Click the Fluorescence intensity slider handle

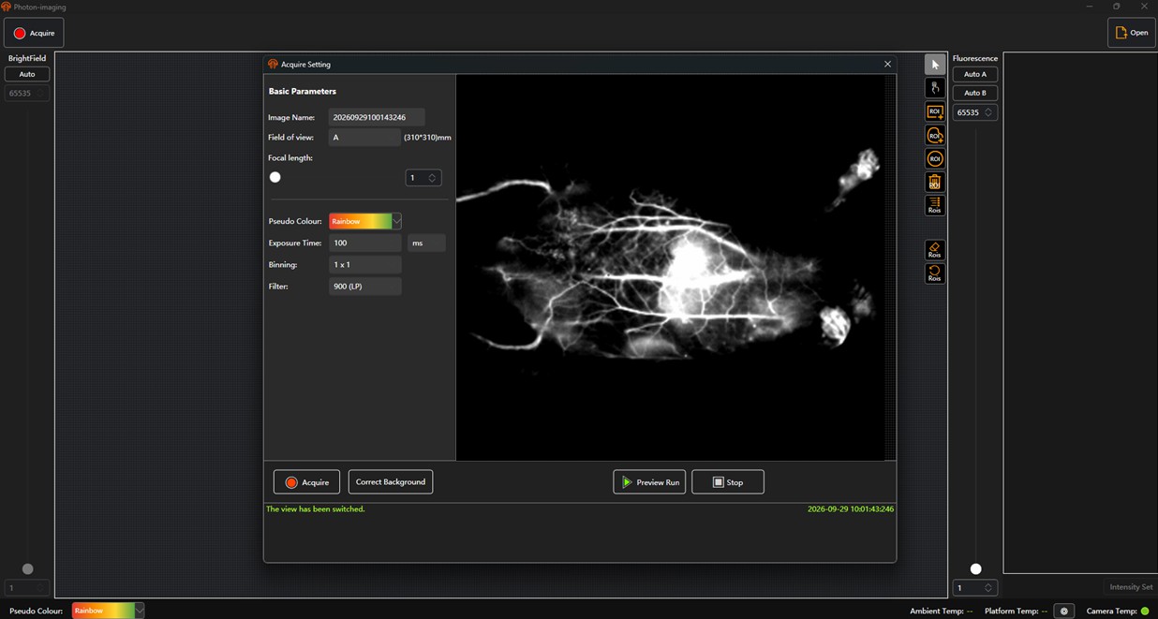(976, 568)
